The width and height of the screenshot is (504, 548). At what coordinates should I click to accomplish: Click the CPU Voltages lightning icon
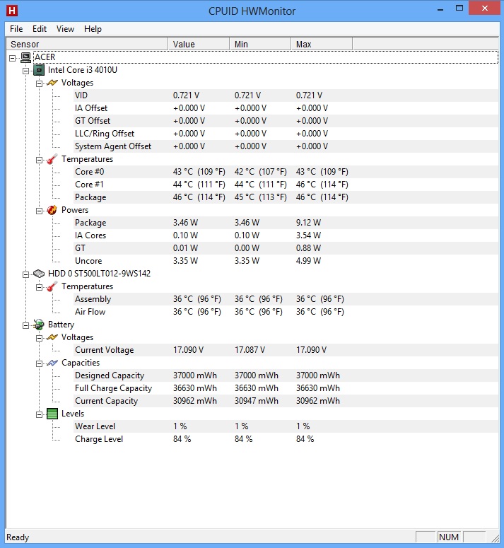[52, 83]
